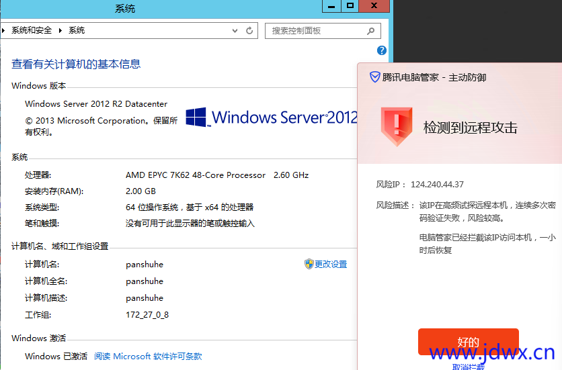
Task: Click the processor value AMD EPYC 7K62
Action: coord(196,175)
